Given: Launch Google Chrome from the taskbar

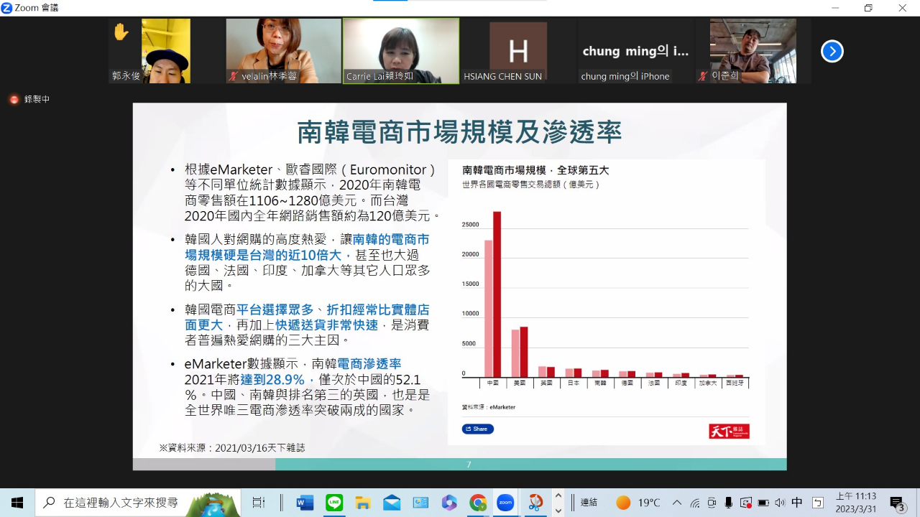Looking at the screenshot, I should tap(478, 503).
